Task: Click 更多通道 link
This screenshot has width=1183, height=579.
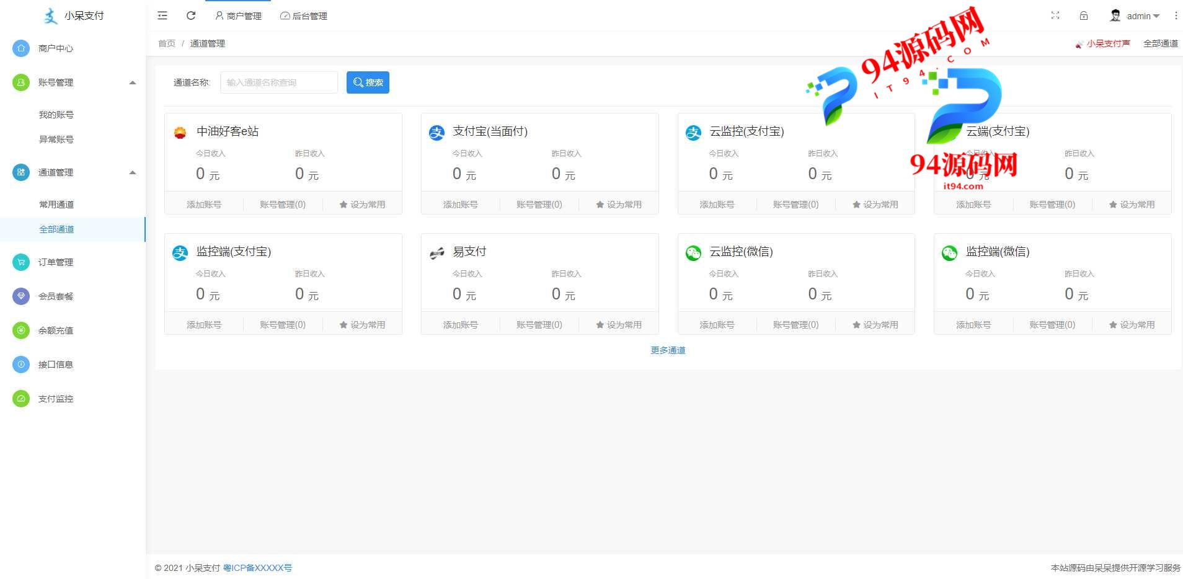Action: coord(668,350)
